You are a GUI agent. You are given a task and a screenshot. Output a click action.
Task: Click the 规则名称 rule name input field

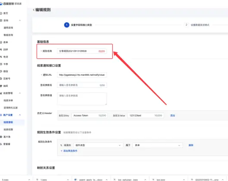tap(82, 51)
